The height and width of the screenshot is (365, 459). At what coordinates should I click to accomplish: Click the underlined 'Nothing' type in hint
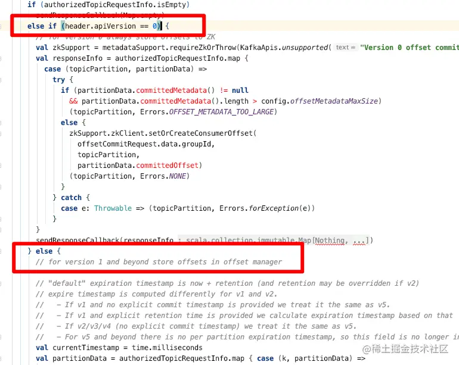click(x=330, y=241)
